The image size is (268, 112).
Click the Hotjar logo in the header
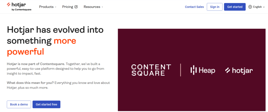tap(19, 7)
